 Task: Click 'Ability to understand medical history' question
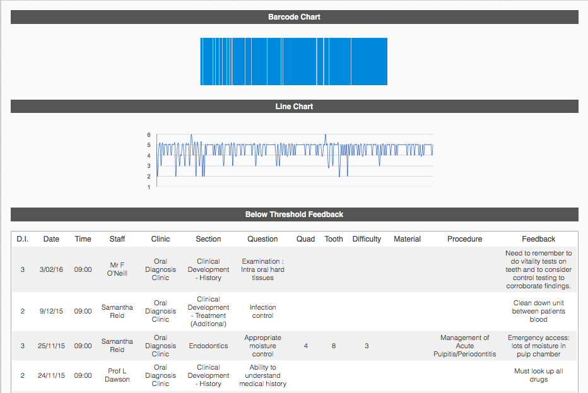click(262, 375)
